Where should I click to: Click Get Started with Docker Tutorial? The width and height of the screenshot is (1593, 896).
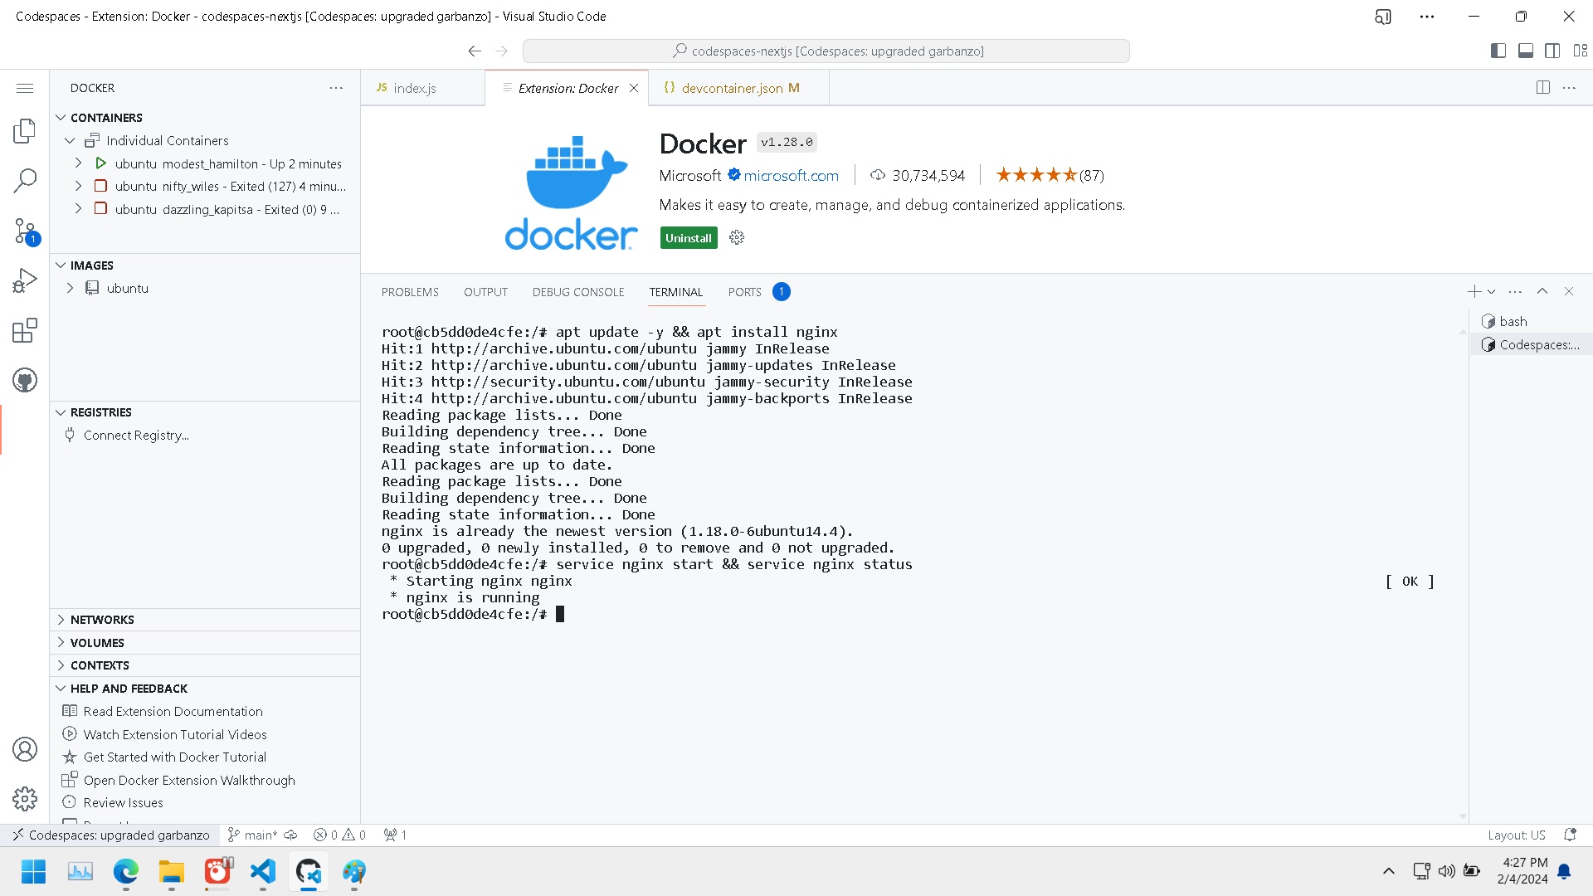(175, 757)
